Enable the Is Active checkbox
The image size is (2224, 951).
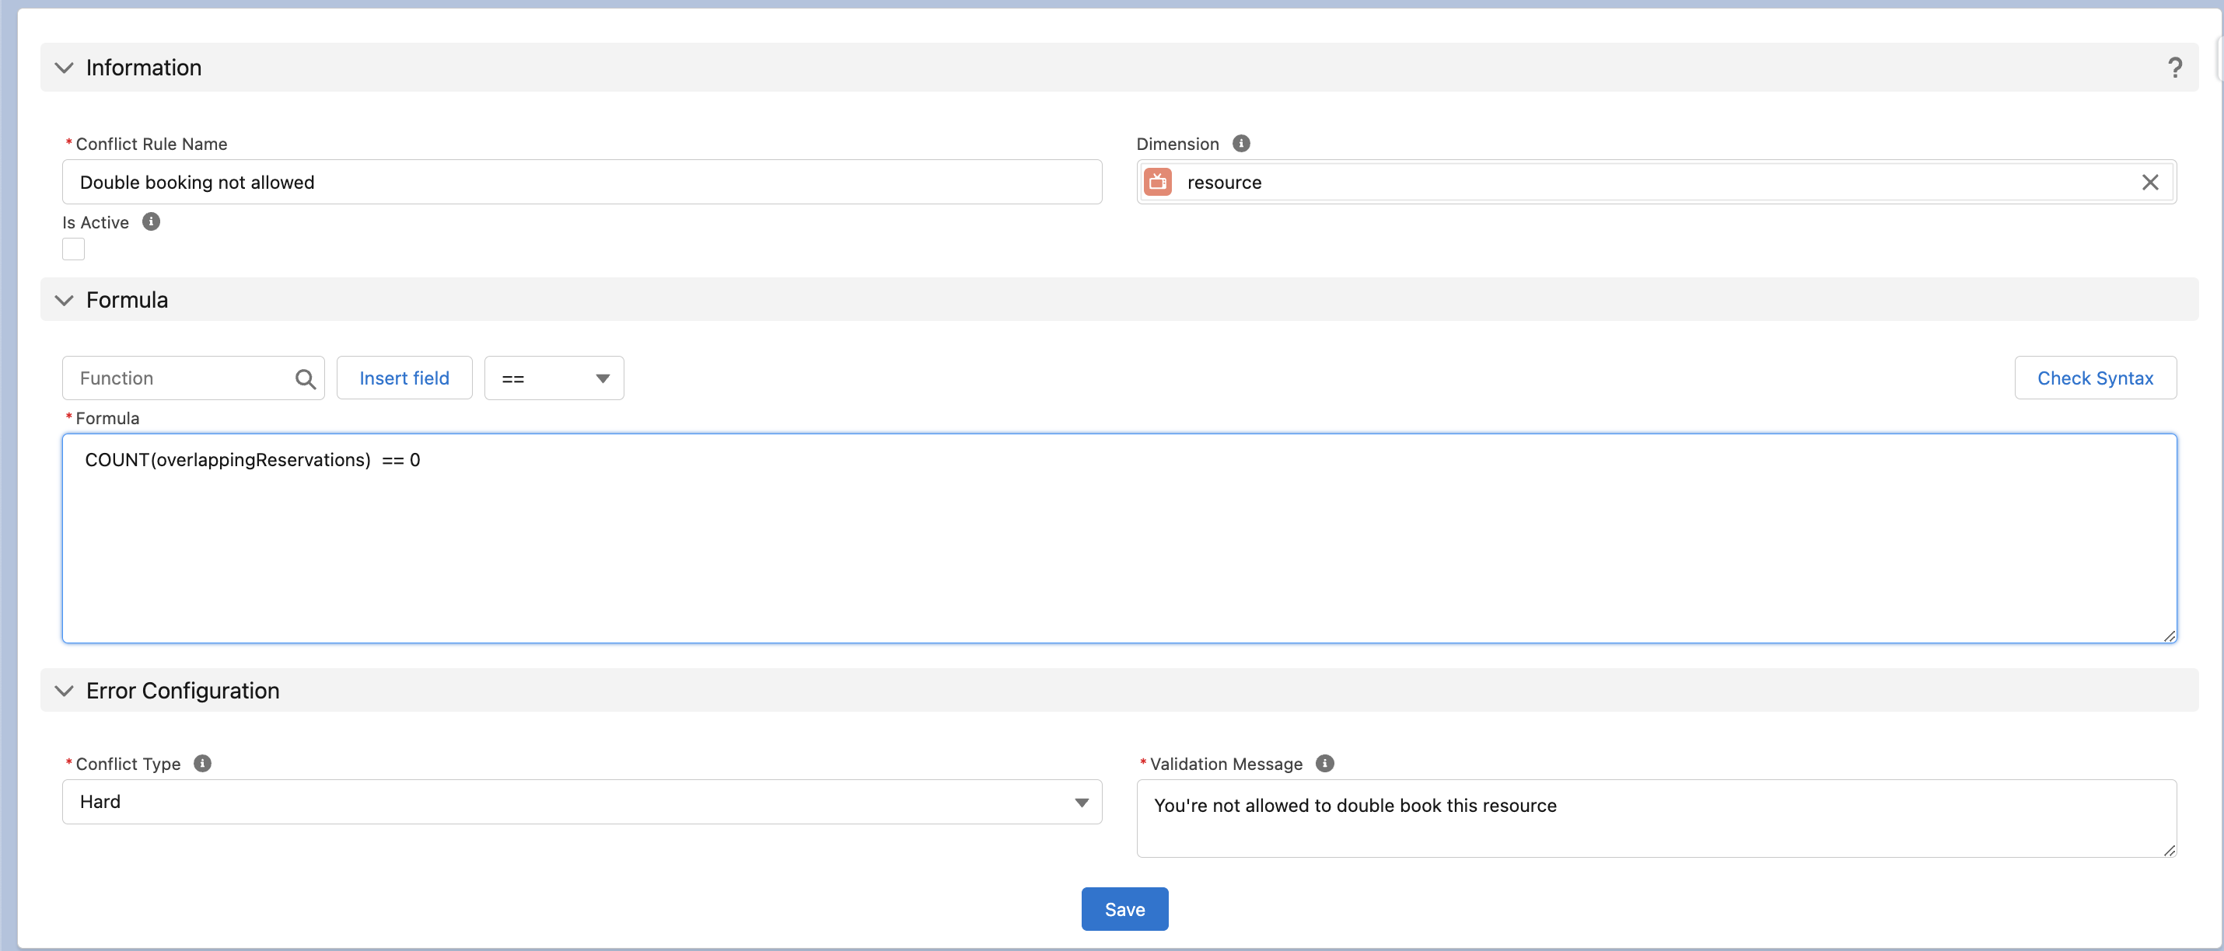(73, 249)
